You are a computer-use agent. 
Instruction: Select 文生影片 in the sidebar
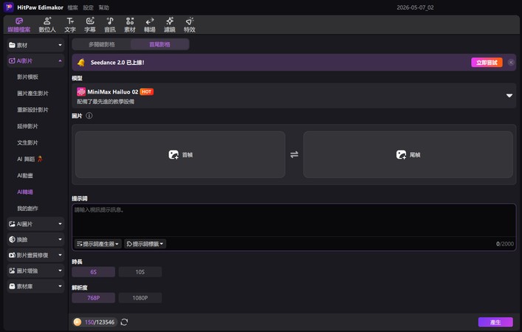27,142
